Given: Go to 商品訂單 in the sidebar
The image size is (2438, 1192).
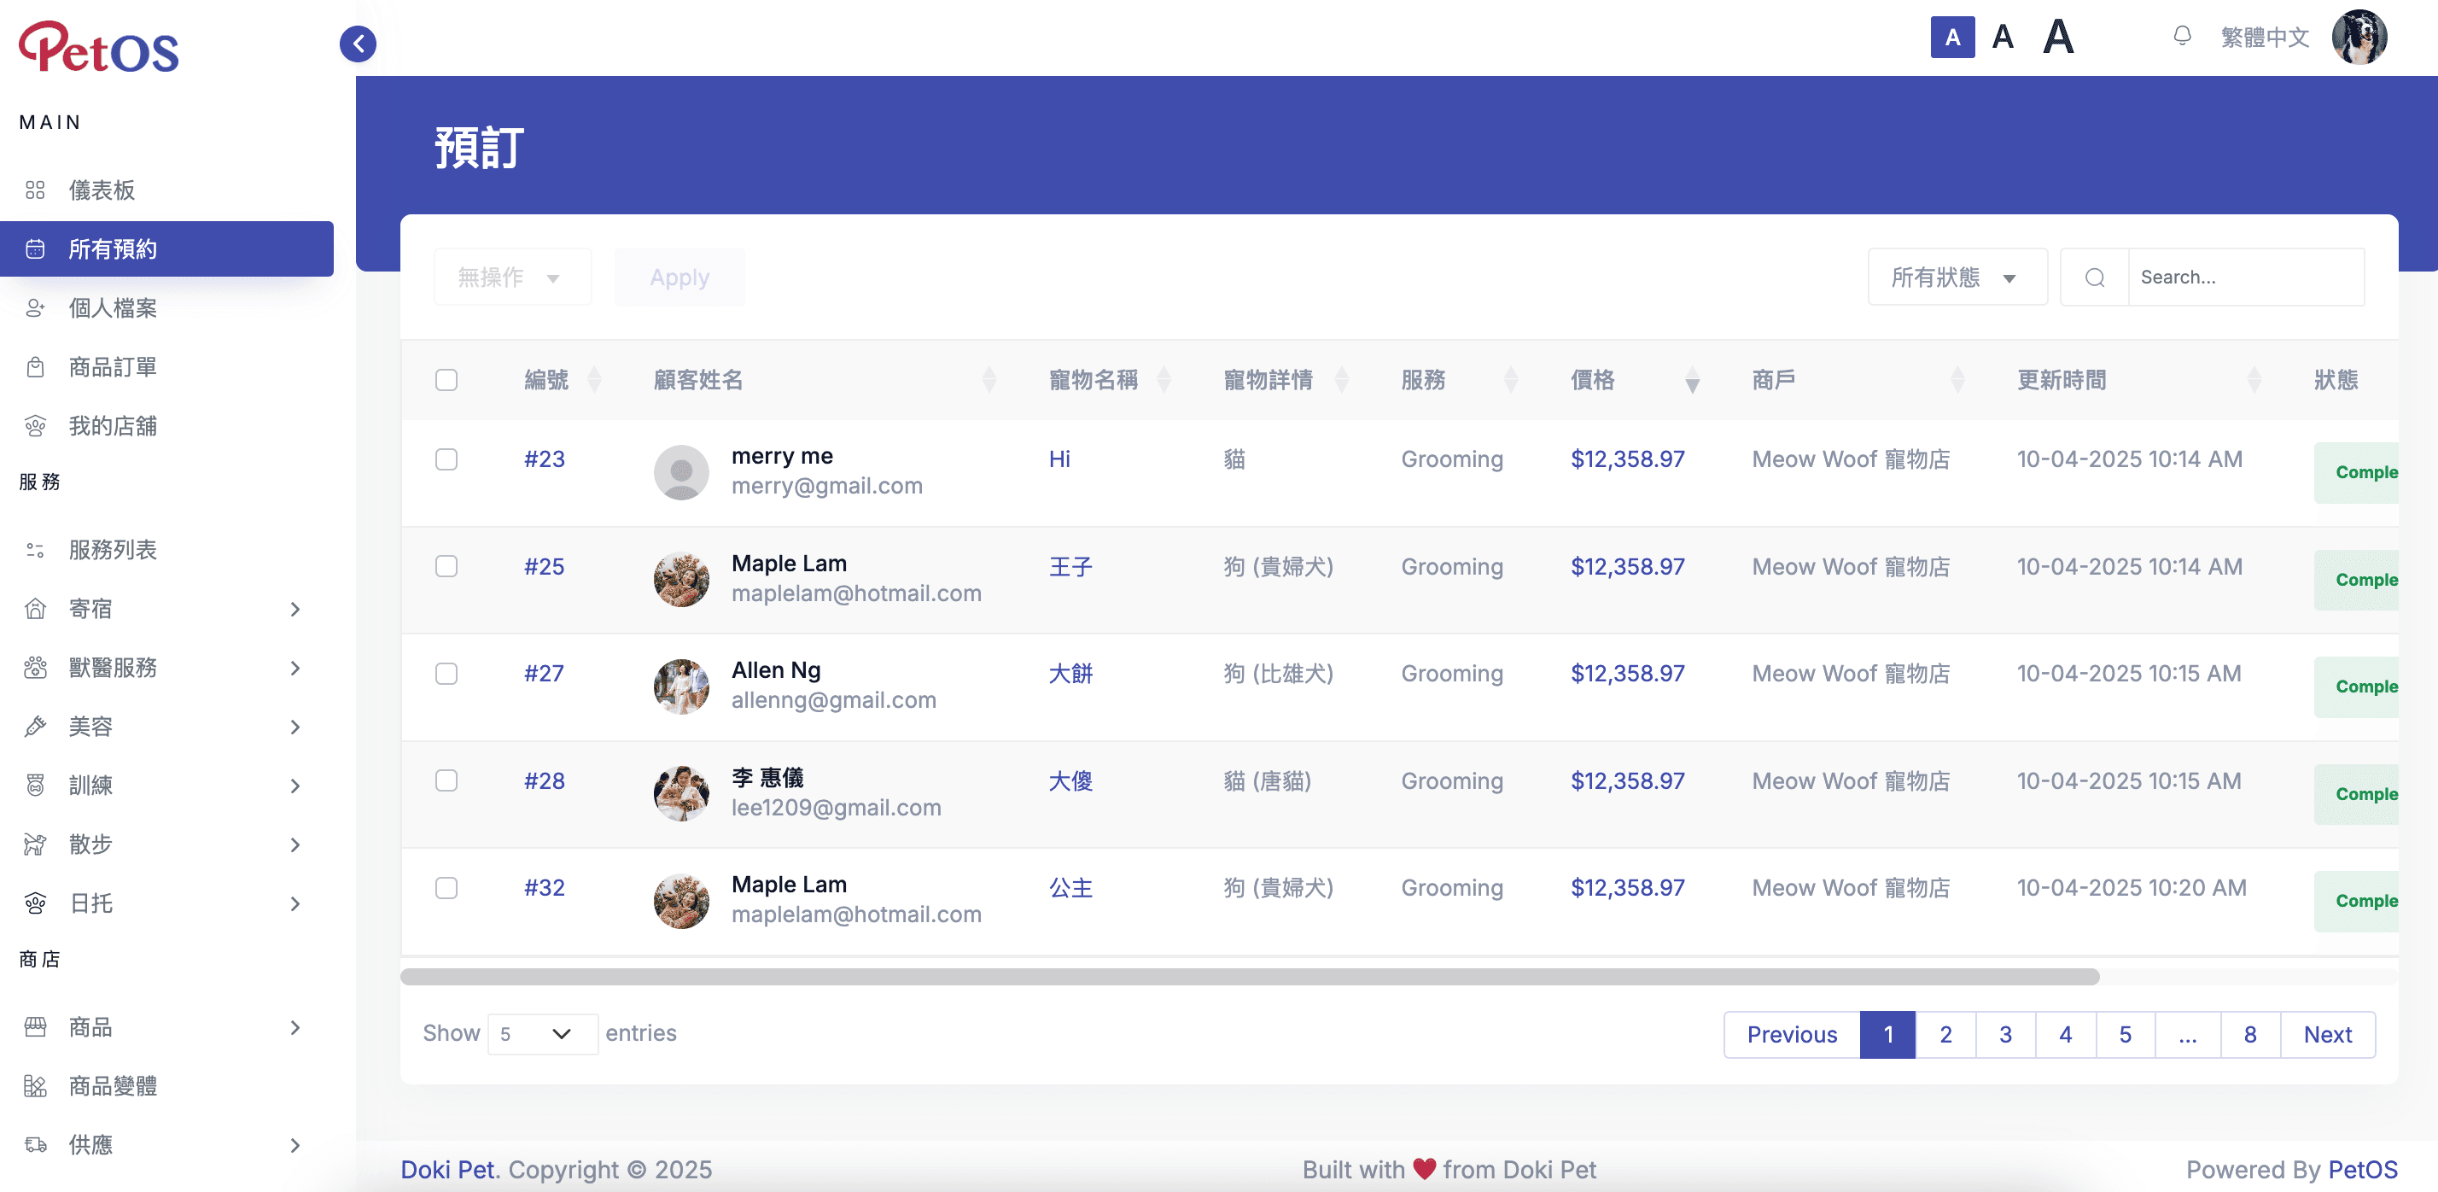Looking at the screenshot, I should pyautogui.click(x=113, y=366).
